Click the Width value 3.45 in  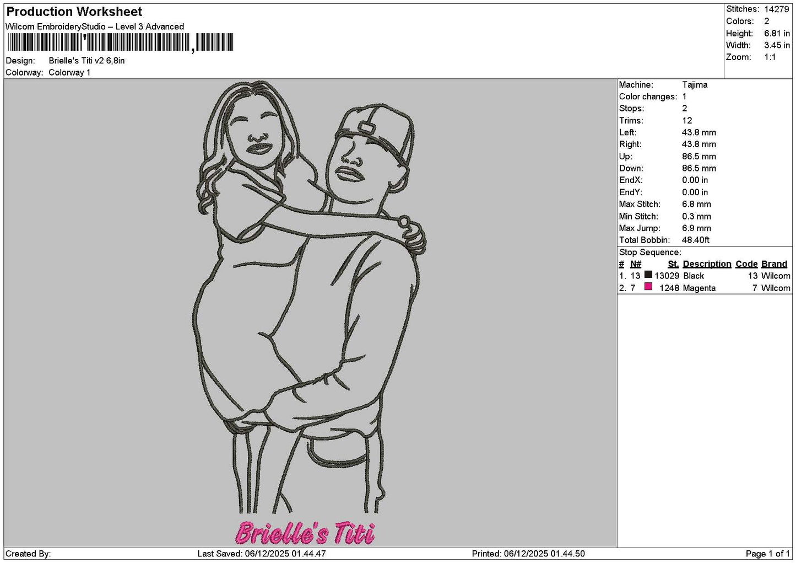point(777,45)
